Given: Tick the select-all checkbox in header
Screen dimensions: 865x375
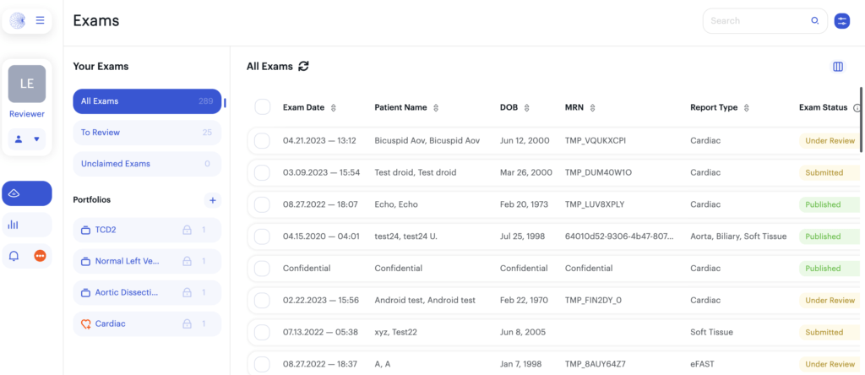Looking at the screenshot, I should click(x=263, y=107).
